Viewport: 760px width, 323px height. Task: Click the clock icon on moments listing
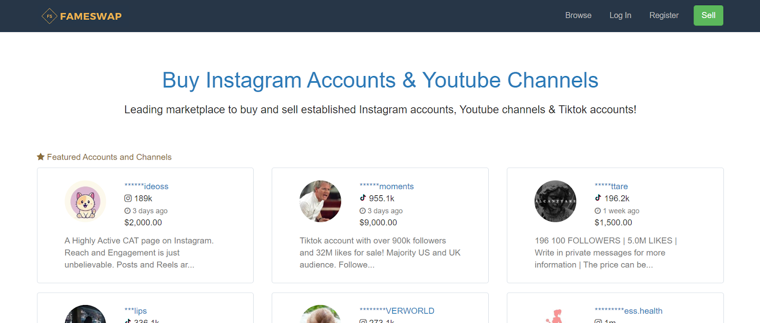pyautogui.click(x=362, y=211)
